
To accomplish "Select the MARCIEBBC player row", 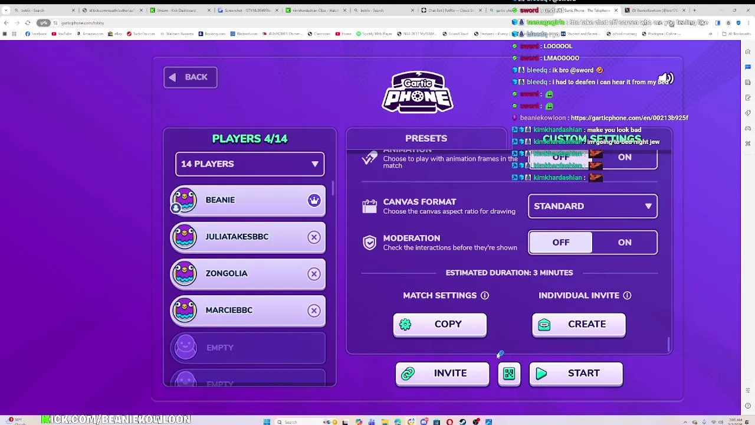I will [x=248, y=310].
